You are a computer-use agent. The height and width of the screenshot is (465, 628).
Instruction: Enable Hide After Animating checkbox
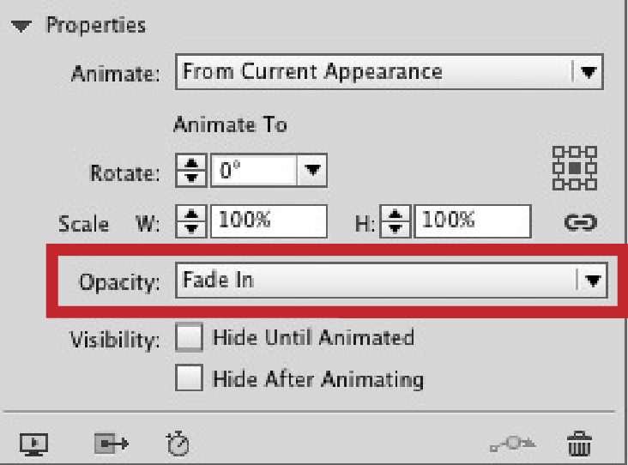pyautogui.click(x=188, y=377)
